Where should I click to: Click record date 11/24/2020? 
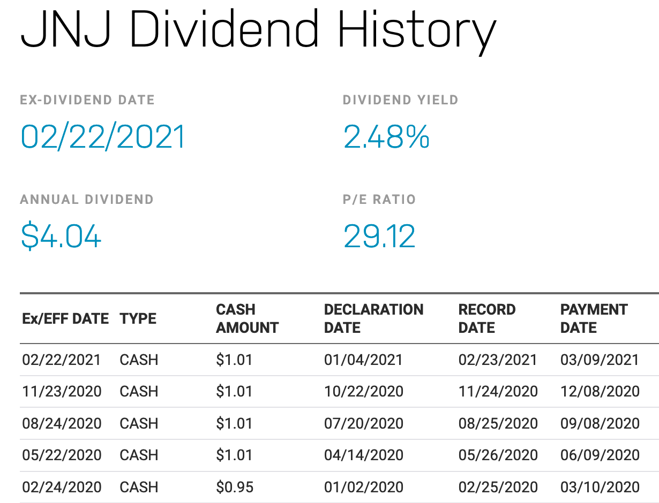(498, 392)
